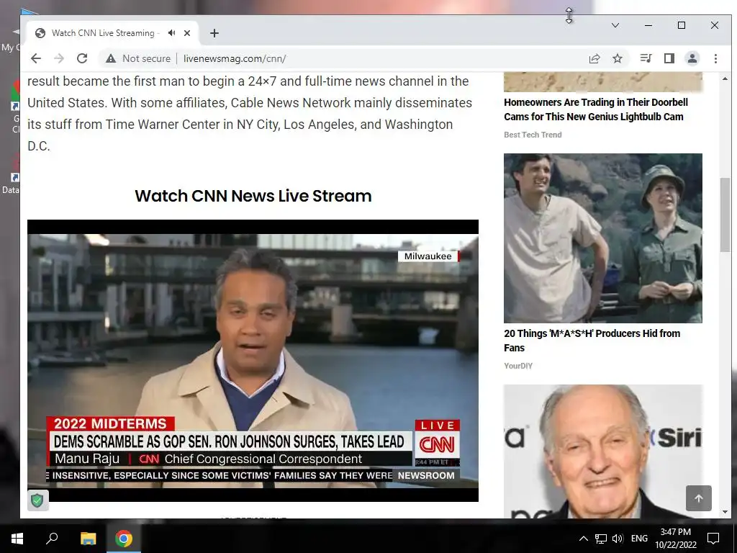Click the scrollbar down arrow
The height and width of the screenshot is (553, 737).
coord(725,512)
